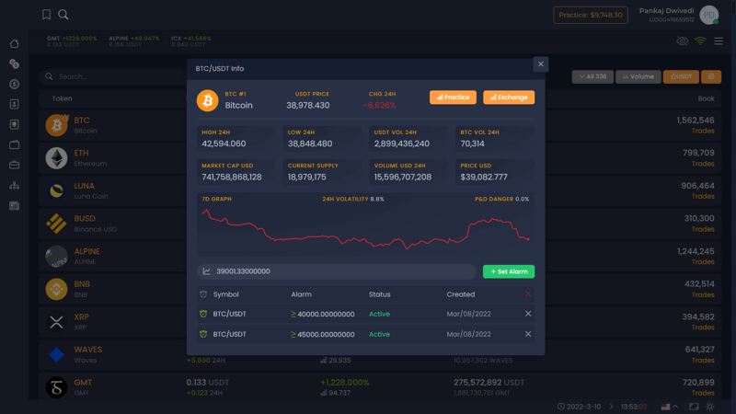Open the All 336 dropdown filter
The width and height of the screenshot is (736, 414).
[x=592, y=76]
